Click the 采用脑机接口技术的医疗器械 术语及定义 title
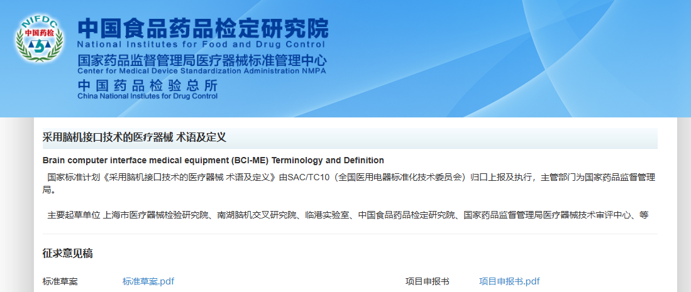The height and width of the screenshot is (292, 691). pyautogui.click(x=135, y=138)
